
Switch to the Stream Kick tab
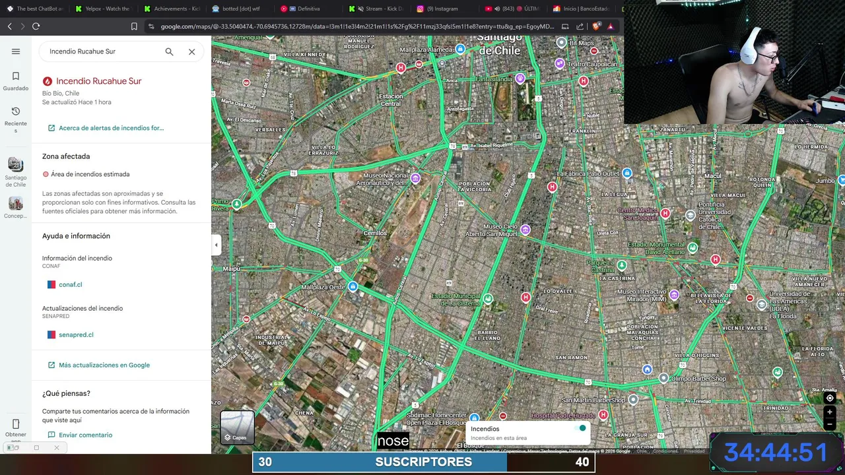[378, 9]
